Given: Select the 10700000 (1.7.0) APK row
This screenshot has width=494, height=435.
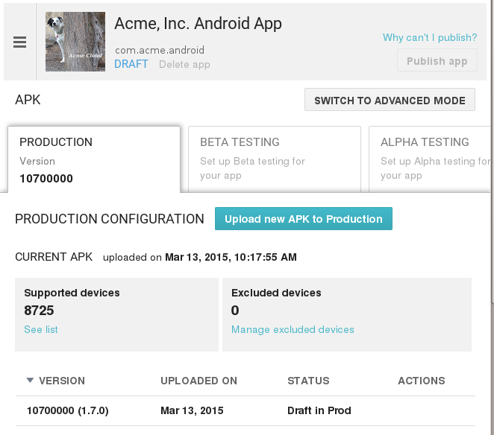Looking at the screenshot, I should (69, 410).
